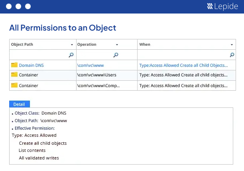Click the When column header
This screenshot has height=171, width=244.
[x=187, y=45]
